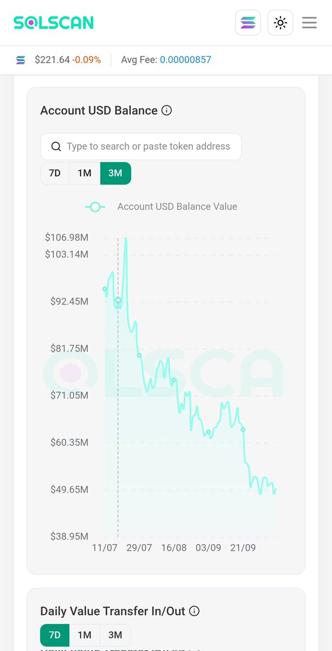The height and width of the screenshot is (651, 332).
Task: Click chart marker near 21/09 date
Action: pos(243,430)
